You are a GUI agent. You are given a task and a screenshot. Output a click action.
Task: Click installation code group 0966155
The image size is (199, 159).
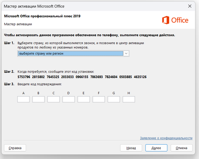point(82,77)
